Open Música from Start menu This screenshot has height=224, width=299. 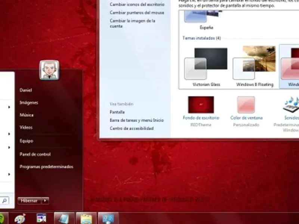coord(27,115)
